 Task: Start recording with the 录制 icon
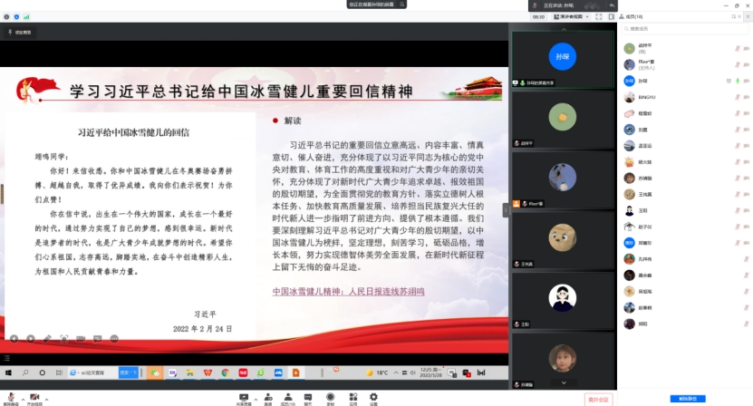331,397
